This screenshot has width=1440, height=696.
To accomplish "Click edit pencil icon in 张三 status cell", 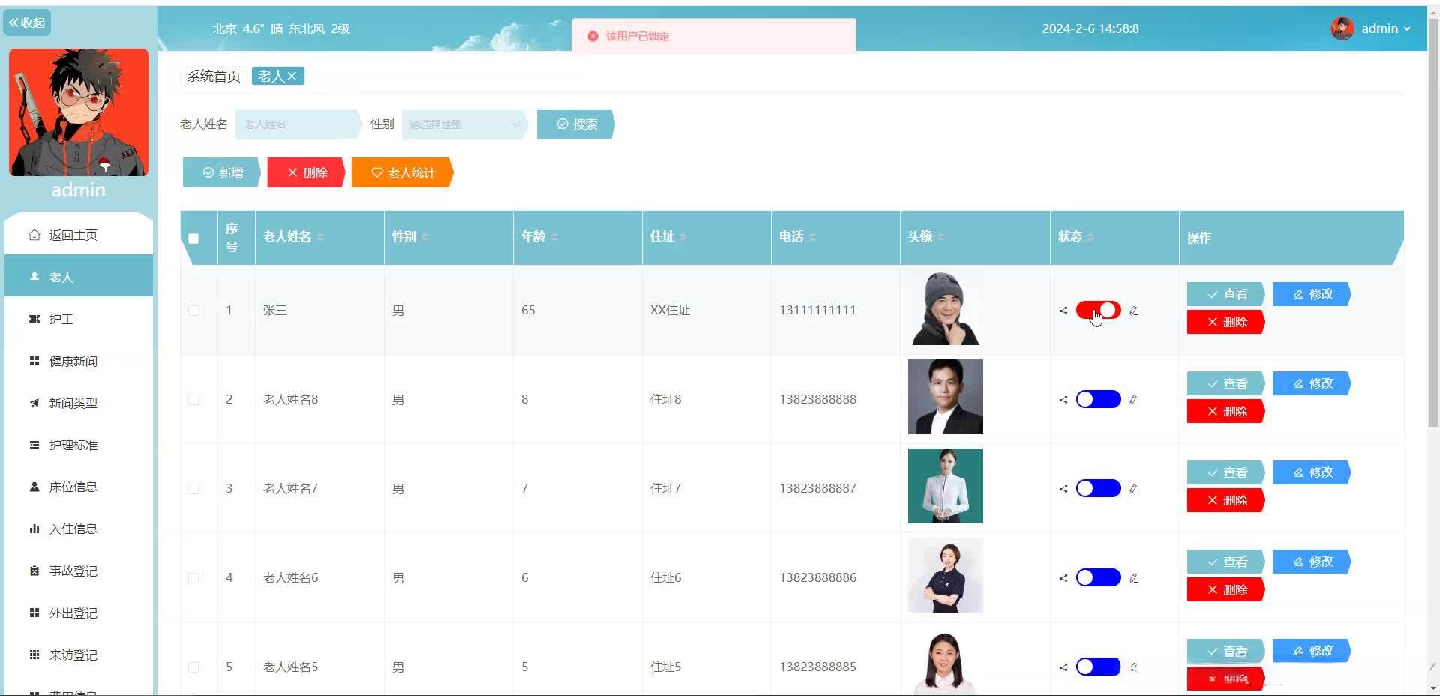I will point(1134,310).
